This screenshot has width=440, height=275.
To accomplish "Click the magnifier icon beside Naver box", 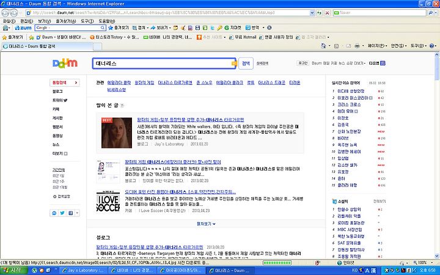I will pyautogui.click(x=430, y=13).
